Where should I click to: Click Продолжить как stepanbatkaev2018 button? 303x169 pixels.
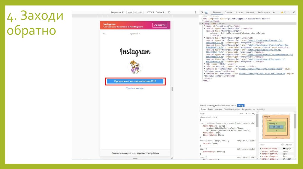[135, 81]
